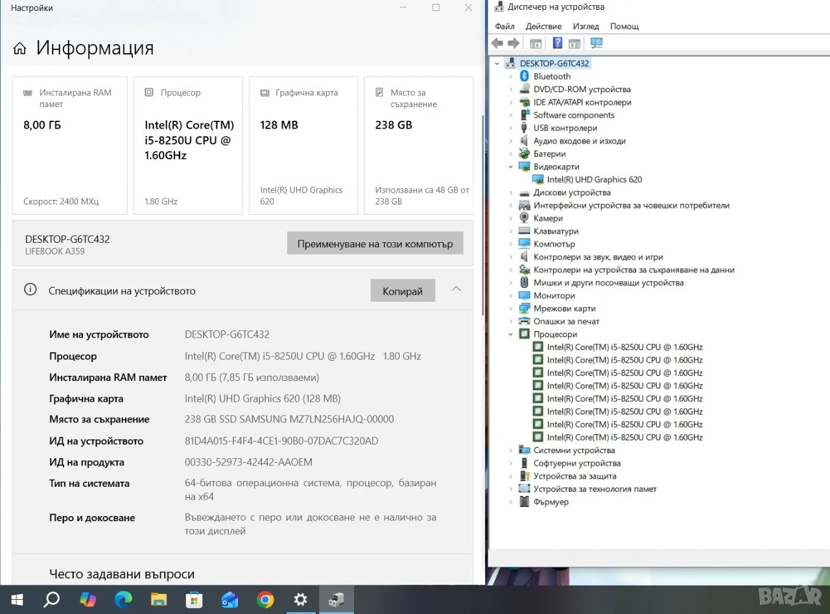Click the back arrow in Device Manager toolbar
Screen dimensions: 830x614
pyautogui.click(x=497, y=43)
